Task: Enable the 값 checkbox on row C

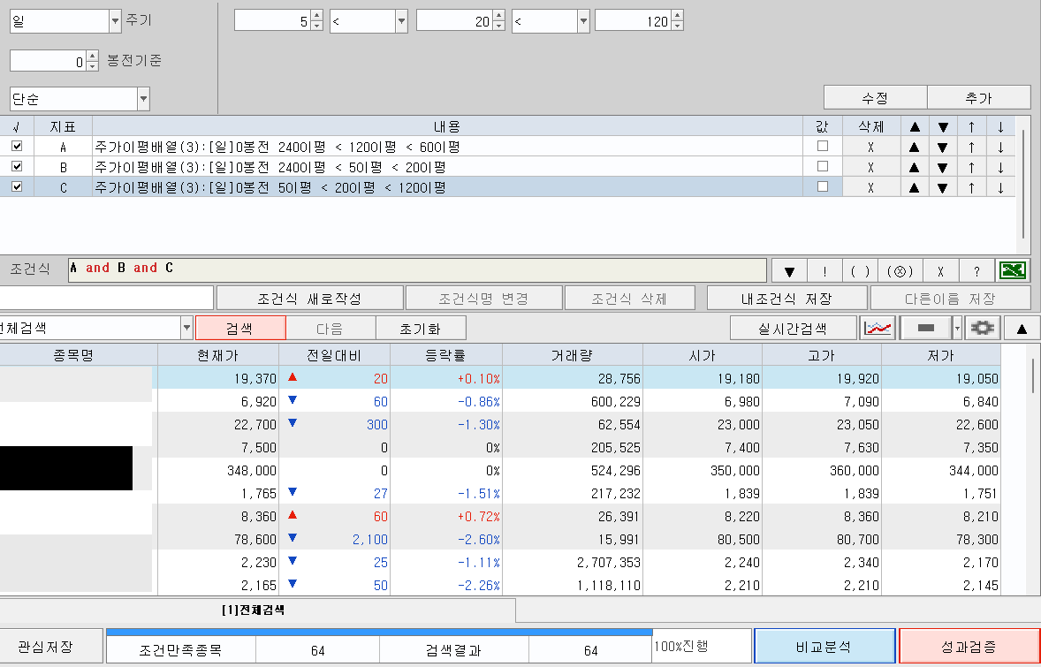Action: tap(821, 186)
